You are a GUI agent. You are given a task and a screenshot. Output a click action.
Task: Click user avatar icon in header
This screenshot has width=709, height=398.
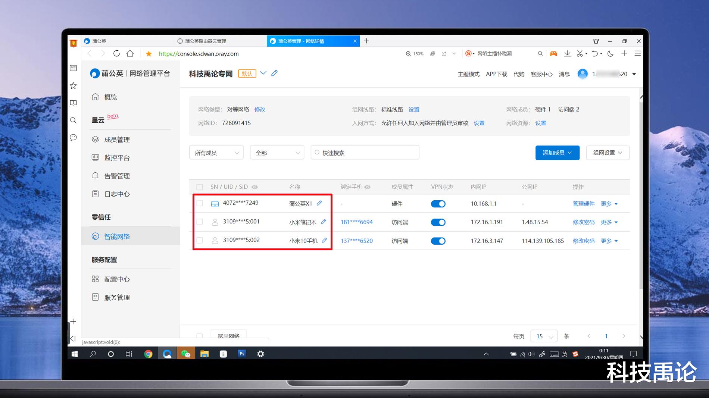click(582, 74)
